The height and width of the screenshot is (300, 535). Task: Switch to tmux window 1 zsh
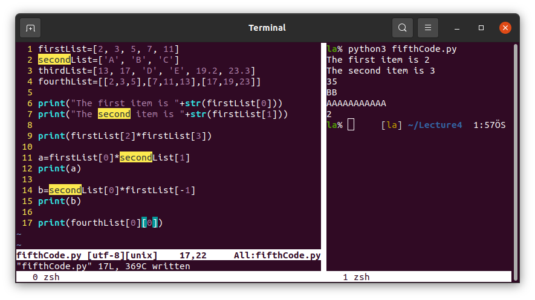pyautogui.click(x=356, y=277)
